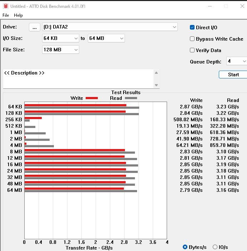247x251 pixels.
Task: Click the 64 MB row read value 3.16 GB/s
Action: tap(228, 190)
